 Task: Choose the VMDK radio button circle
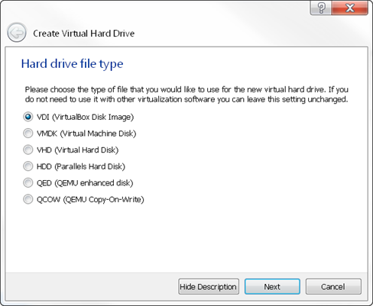[28, 134]
